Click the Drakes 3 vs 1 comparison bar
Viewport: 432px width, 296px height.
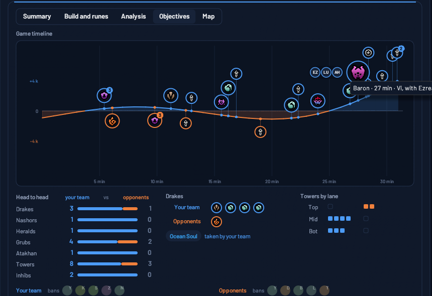point(107,209)
